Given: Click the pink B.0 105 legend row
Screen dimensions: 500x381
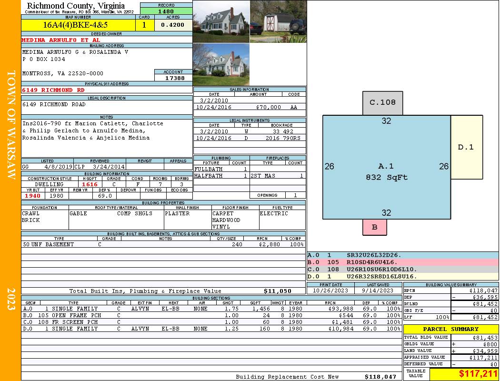Looking at the screenshot, I should pyautogui.click(x=402, y=262).
